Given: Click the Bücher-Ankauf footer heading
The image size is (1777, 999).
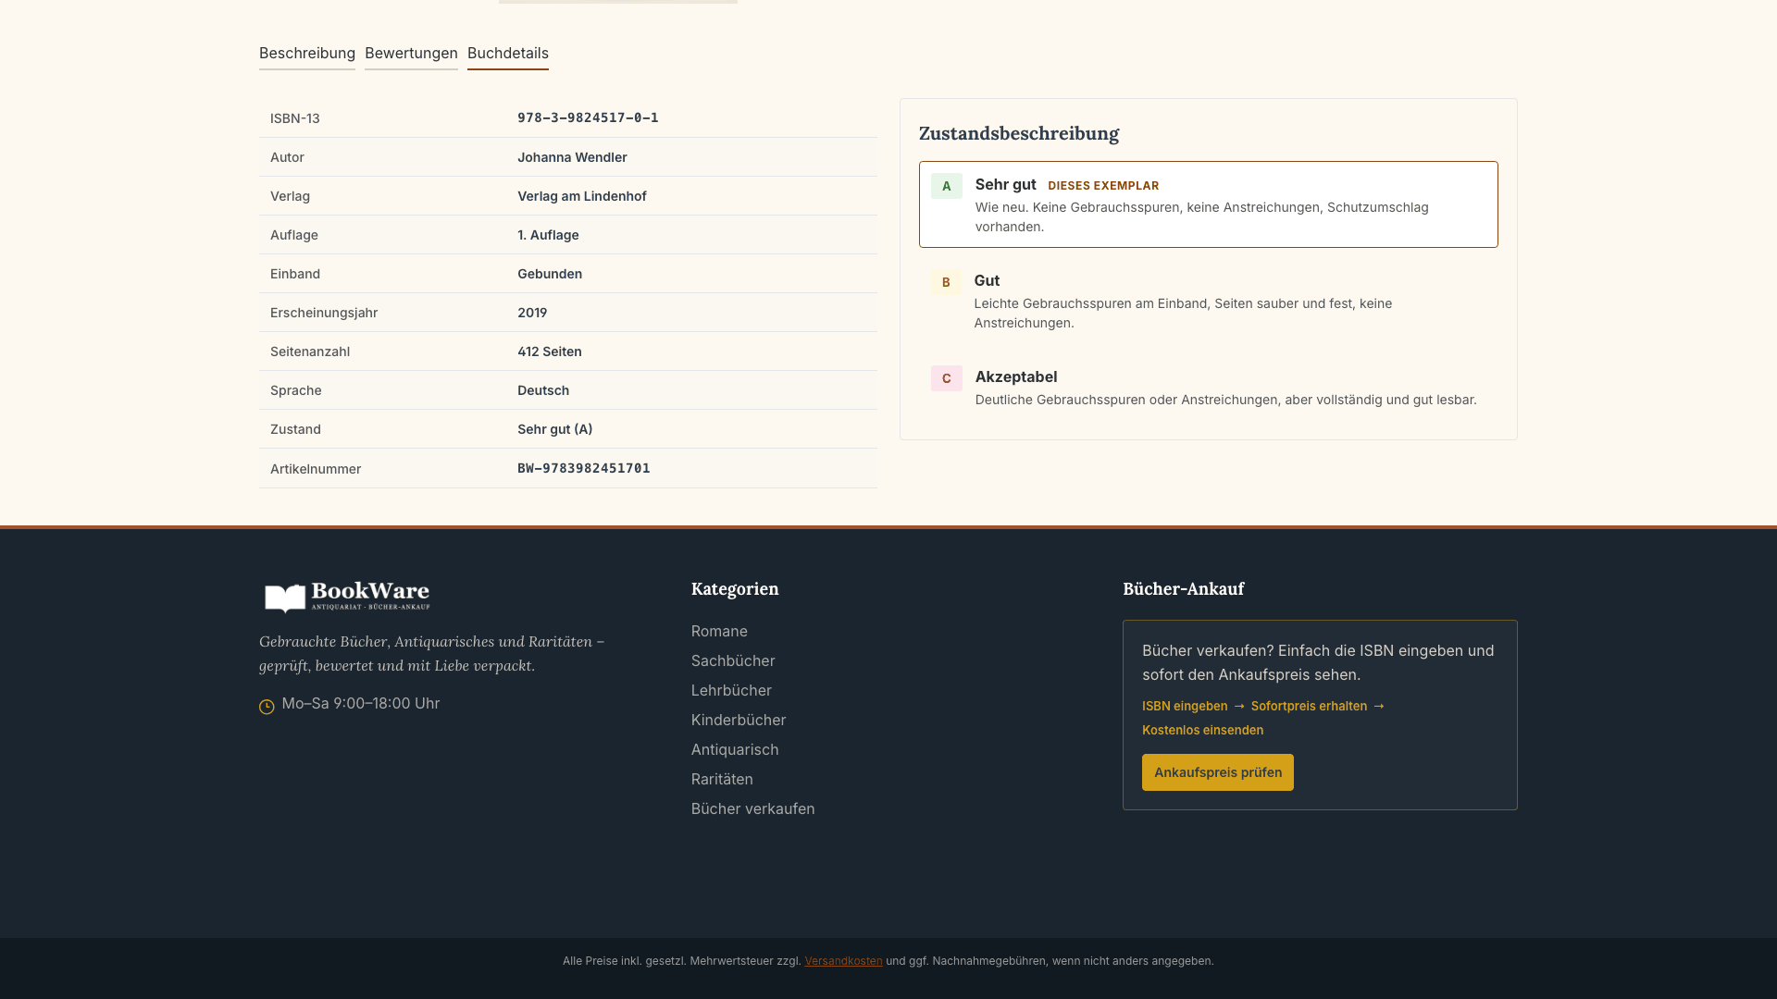Looking at the screenshot, I should [1184, 589].
